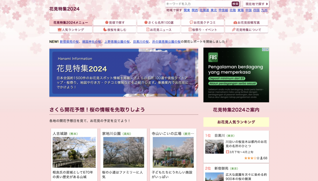Open さくら名所100選 menu item
This screenshot has height=181, width=318.
pyautogui.click(x=159, y=23)
